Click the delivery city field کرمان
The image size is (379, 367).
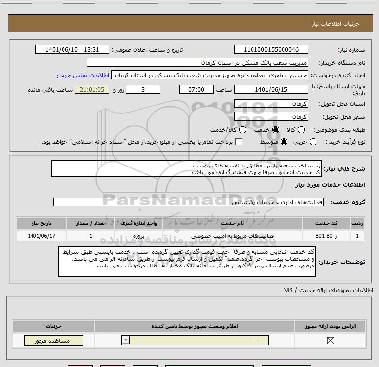[x=271, y=117]
